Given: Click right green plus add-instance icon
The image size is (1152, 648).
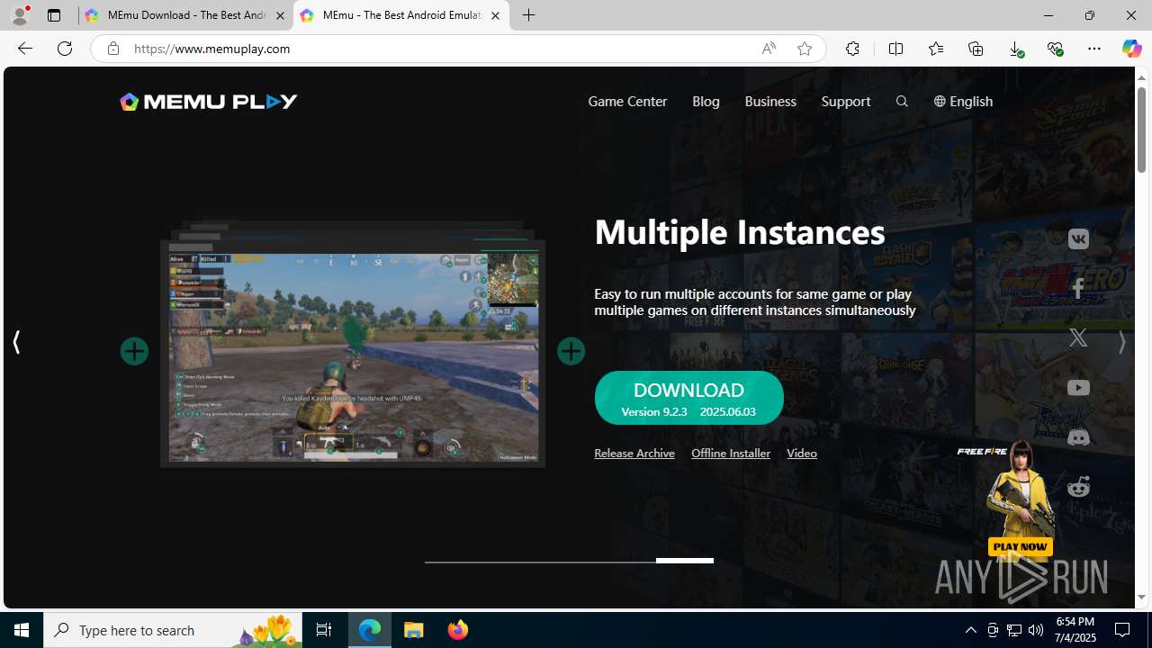Looking at the screenshot, I should pyautogui.click(x=571, y=352).
